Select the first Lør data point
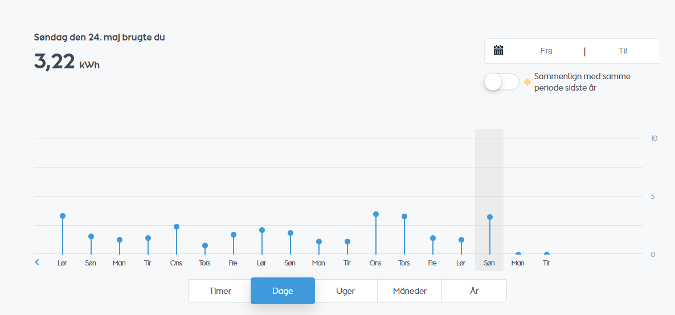The width and height of the screenshot is (675, 315). [x=63, y=216]
